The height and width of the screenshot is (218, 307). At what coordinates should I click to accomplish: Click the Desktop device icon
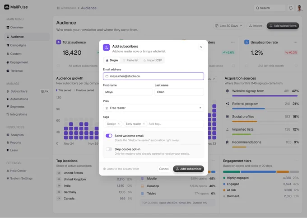click(142, 186)
